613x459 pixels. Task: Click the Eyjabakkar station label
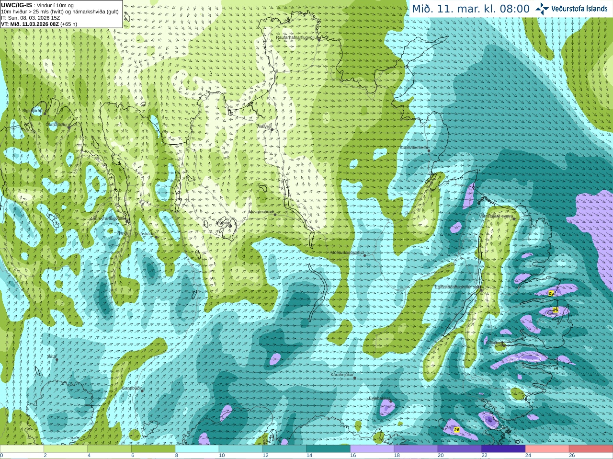coord(379,398)
